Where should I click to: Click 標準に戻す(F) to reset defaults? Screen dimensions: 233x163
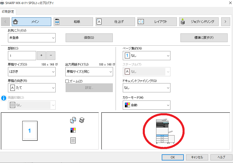(x=204, y=37)
